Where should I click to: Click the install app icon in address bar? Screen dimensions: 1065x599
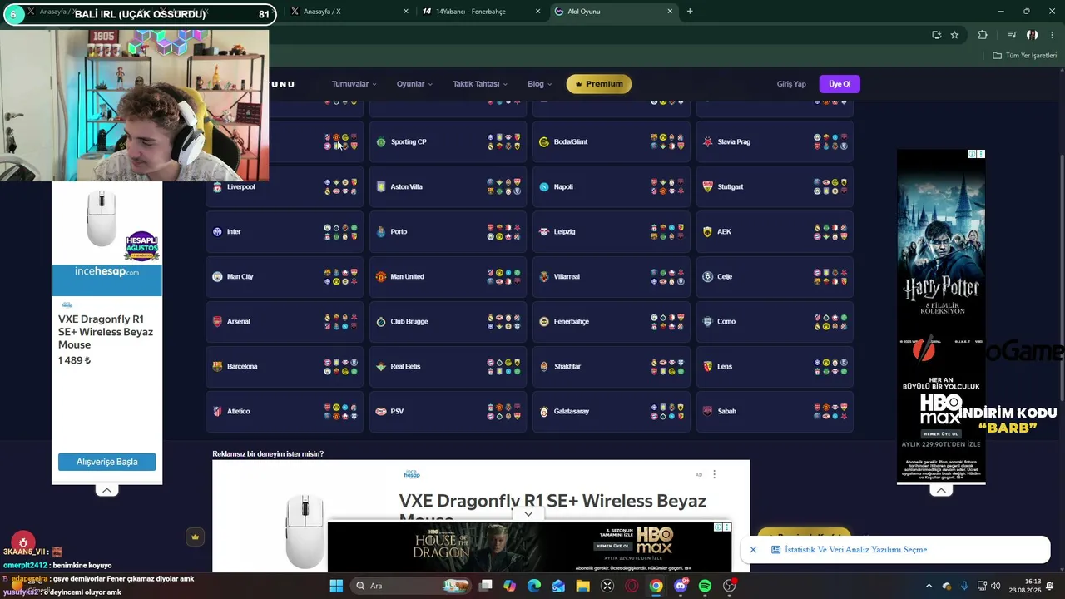(x=936, y=35)
